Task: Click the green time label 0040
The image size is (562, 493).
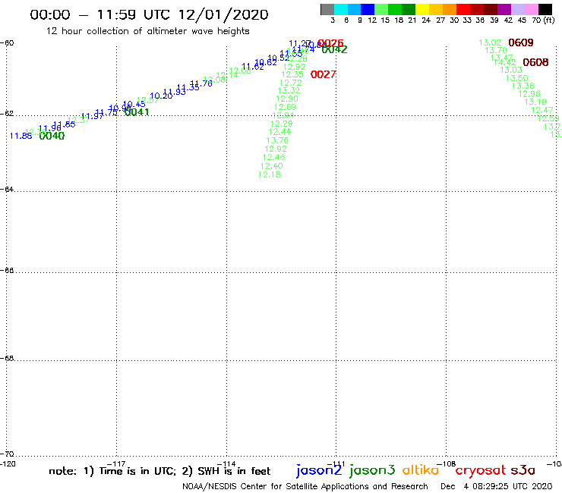Action: click(x=52, y=136)
